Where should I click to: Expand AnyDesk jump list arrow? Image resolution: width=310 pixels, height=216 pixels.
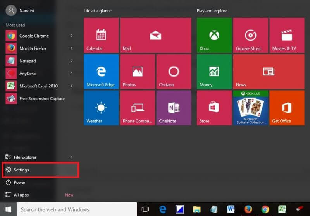click(x=72, y=74)
